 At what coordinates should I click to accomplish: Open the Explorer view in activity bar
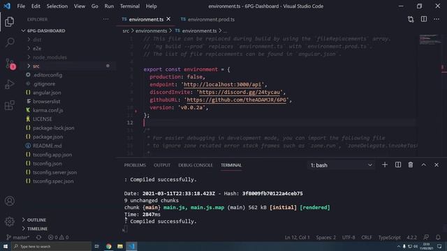(9, 22)
